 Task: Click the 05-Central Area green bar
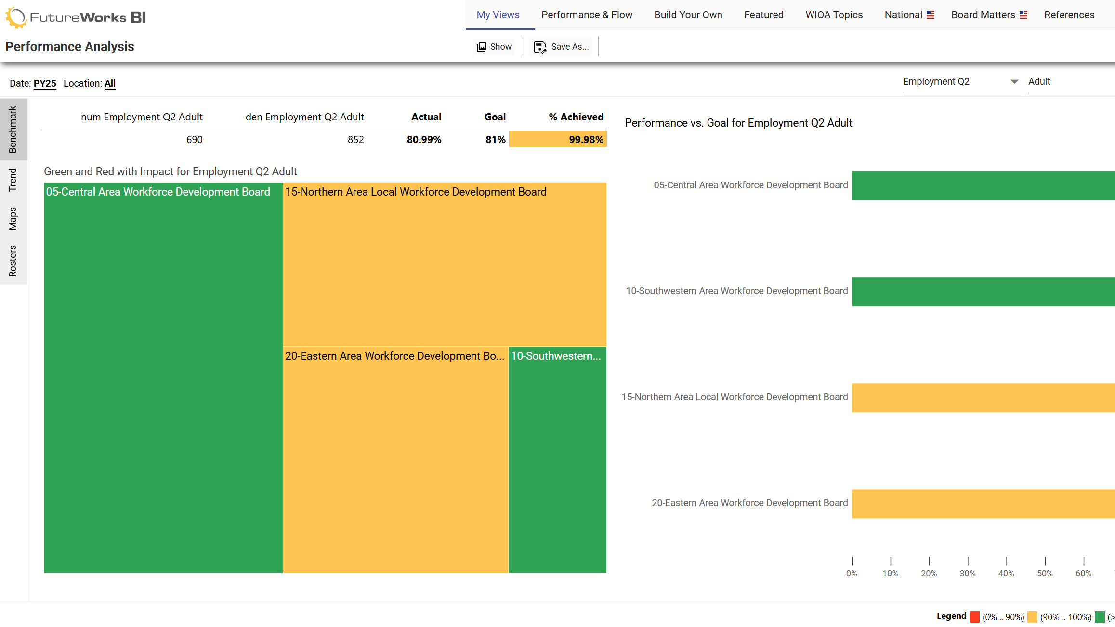(x=983, y=186)
